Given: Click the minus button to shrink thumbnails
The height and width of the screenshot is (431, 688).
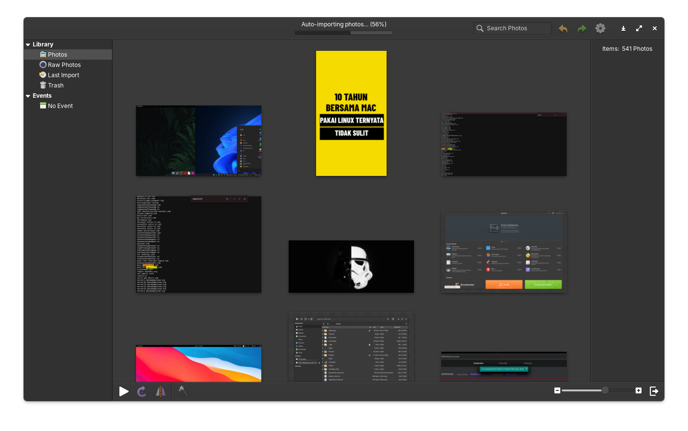Looking at the screenshot, I should click(x=557, y=390).
